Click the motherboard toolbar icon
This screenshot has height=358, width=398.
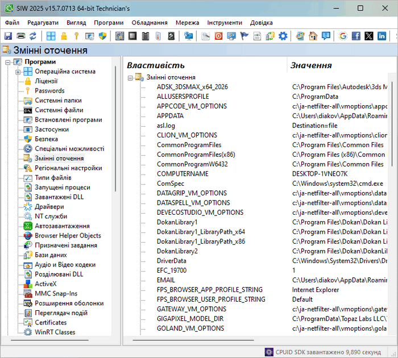pos(119,36)
